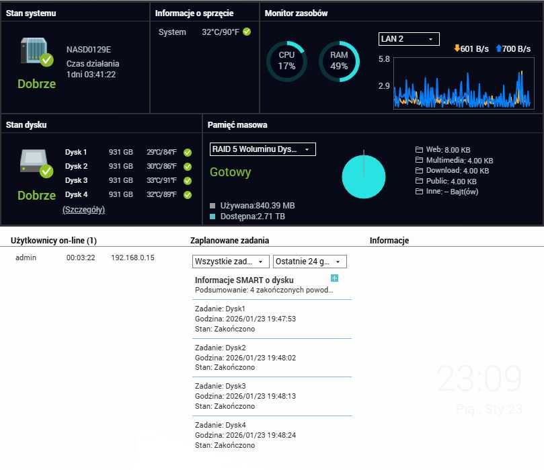Viewport: 544px width, 470px height.
Task: Click the Multimedia folder icon
Action: click(419, 160)
